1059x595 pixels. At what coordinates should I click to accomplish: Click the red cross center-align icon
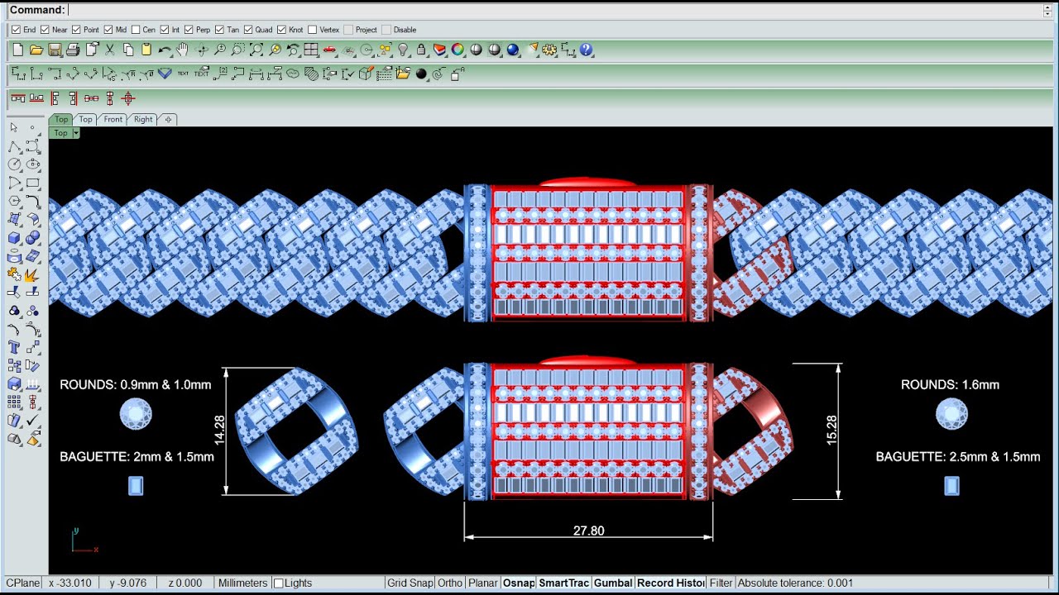coord(128,98)
